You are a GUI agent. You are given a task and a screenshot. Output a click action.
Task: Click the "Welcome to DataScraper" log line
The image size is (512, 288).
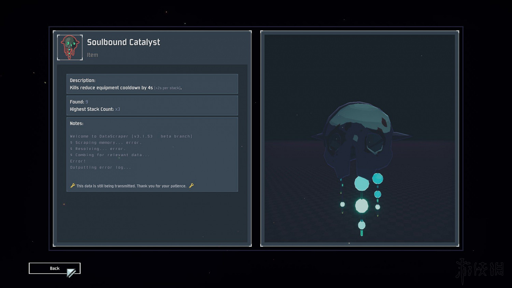(131, 136)
